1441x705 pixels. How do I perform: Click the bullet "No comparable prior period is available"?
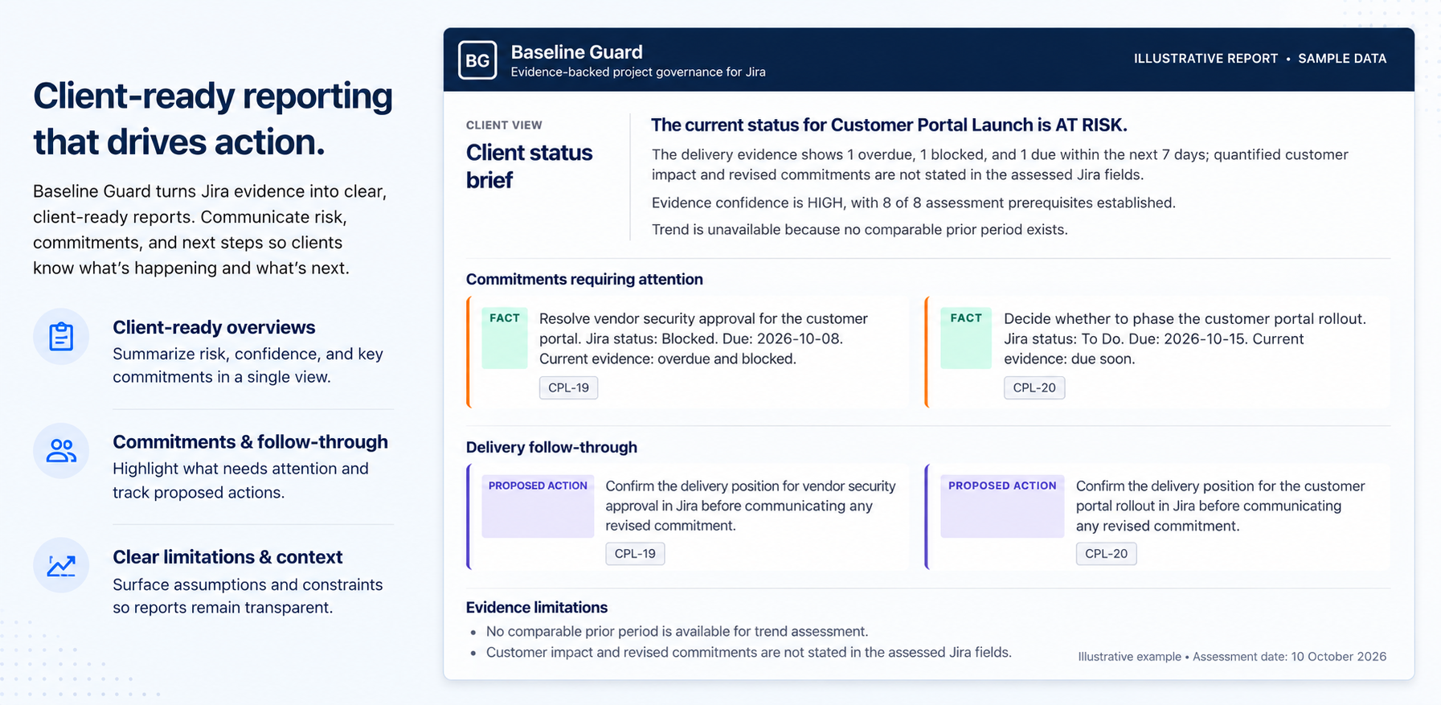pyautogui.click(x=677, y=632)
